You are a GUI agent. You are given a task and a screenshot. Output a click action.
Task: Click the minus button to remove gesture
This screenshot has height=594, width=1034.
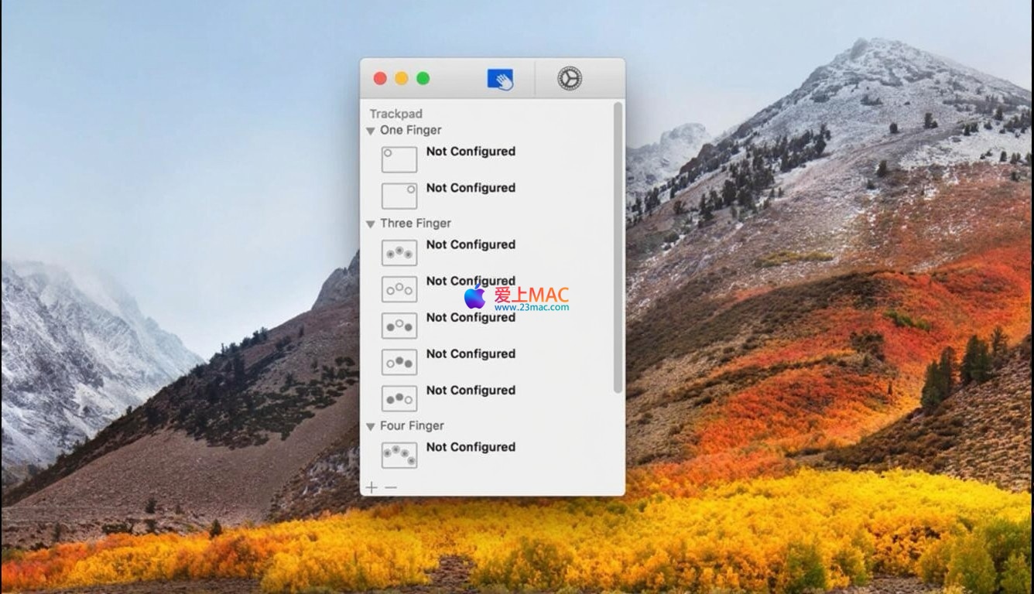(x=391, y=487)
